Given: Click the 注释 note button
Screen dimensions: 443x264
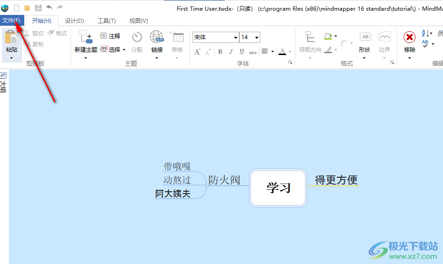Looking at the screenshot, I should (x=110, y=36).
